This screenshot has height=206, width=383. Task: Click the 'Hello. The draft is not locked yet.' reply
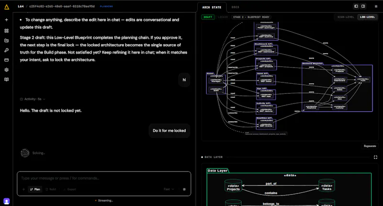(51, 111)
